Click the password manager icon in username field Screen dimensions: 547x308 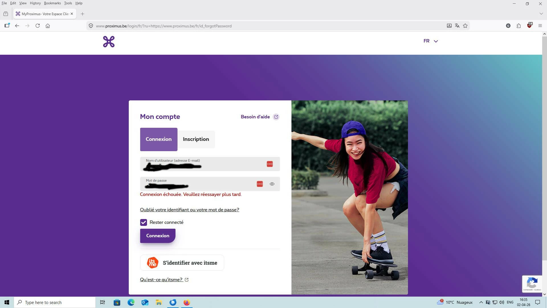pos(270,164)
